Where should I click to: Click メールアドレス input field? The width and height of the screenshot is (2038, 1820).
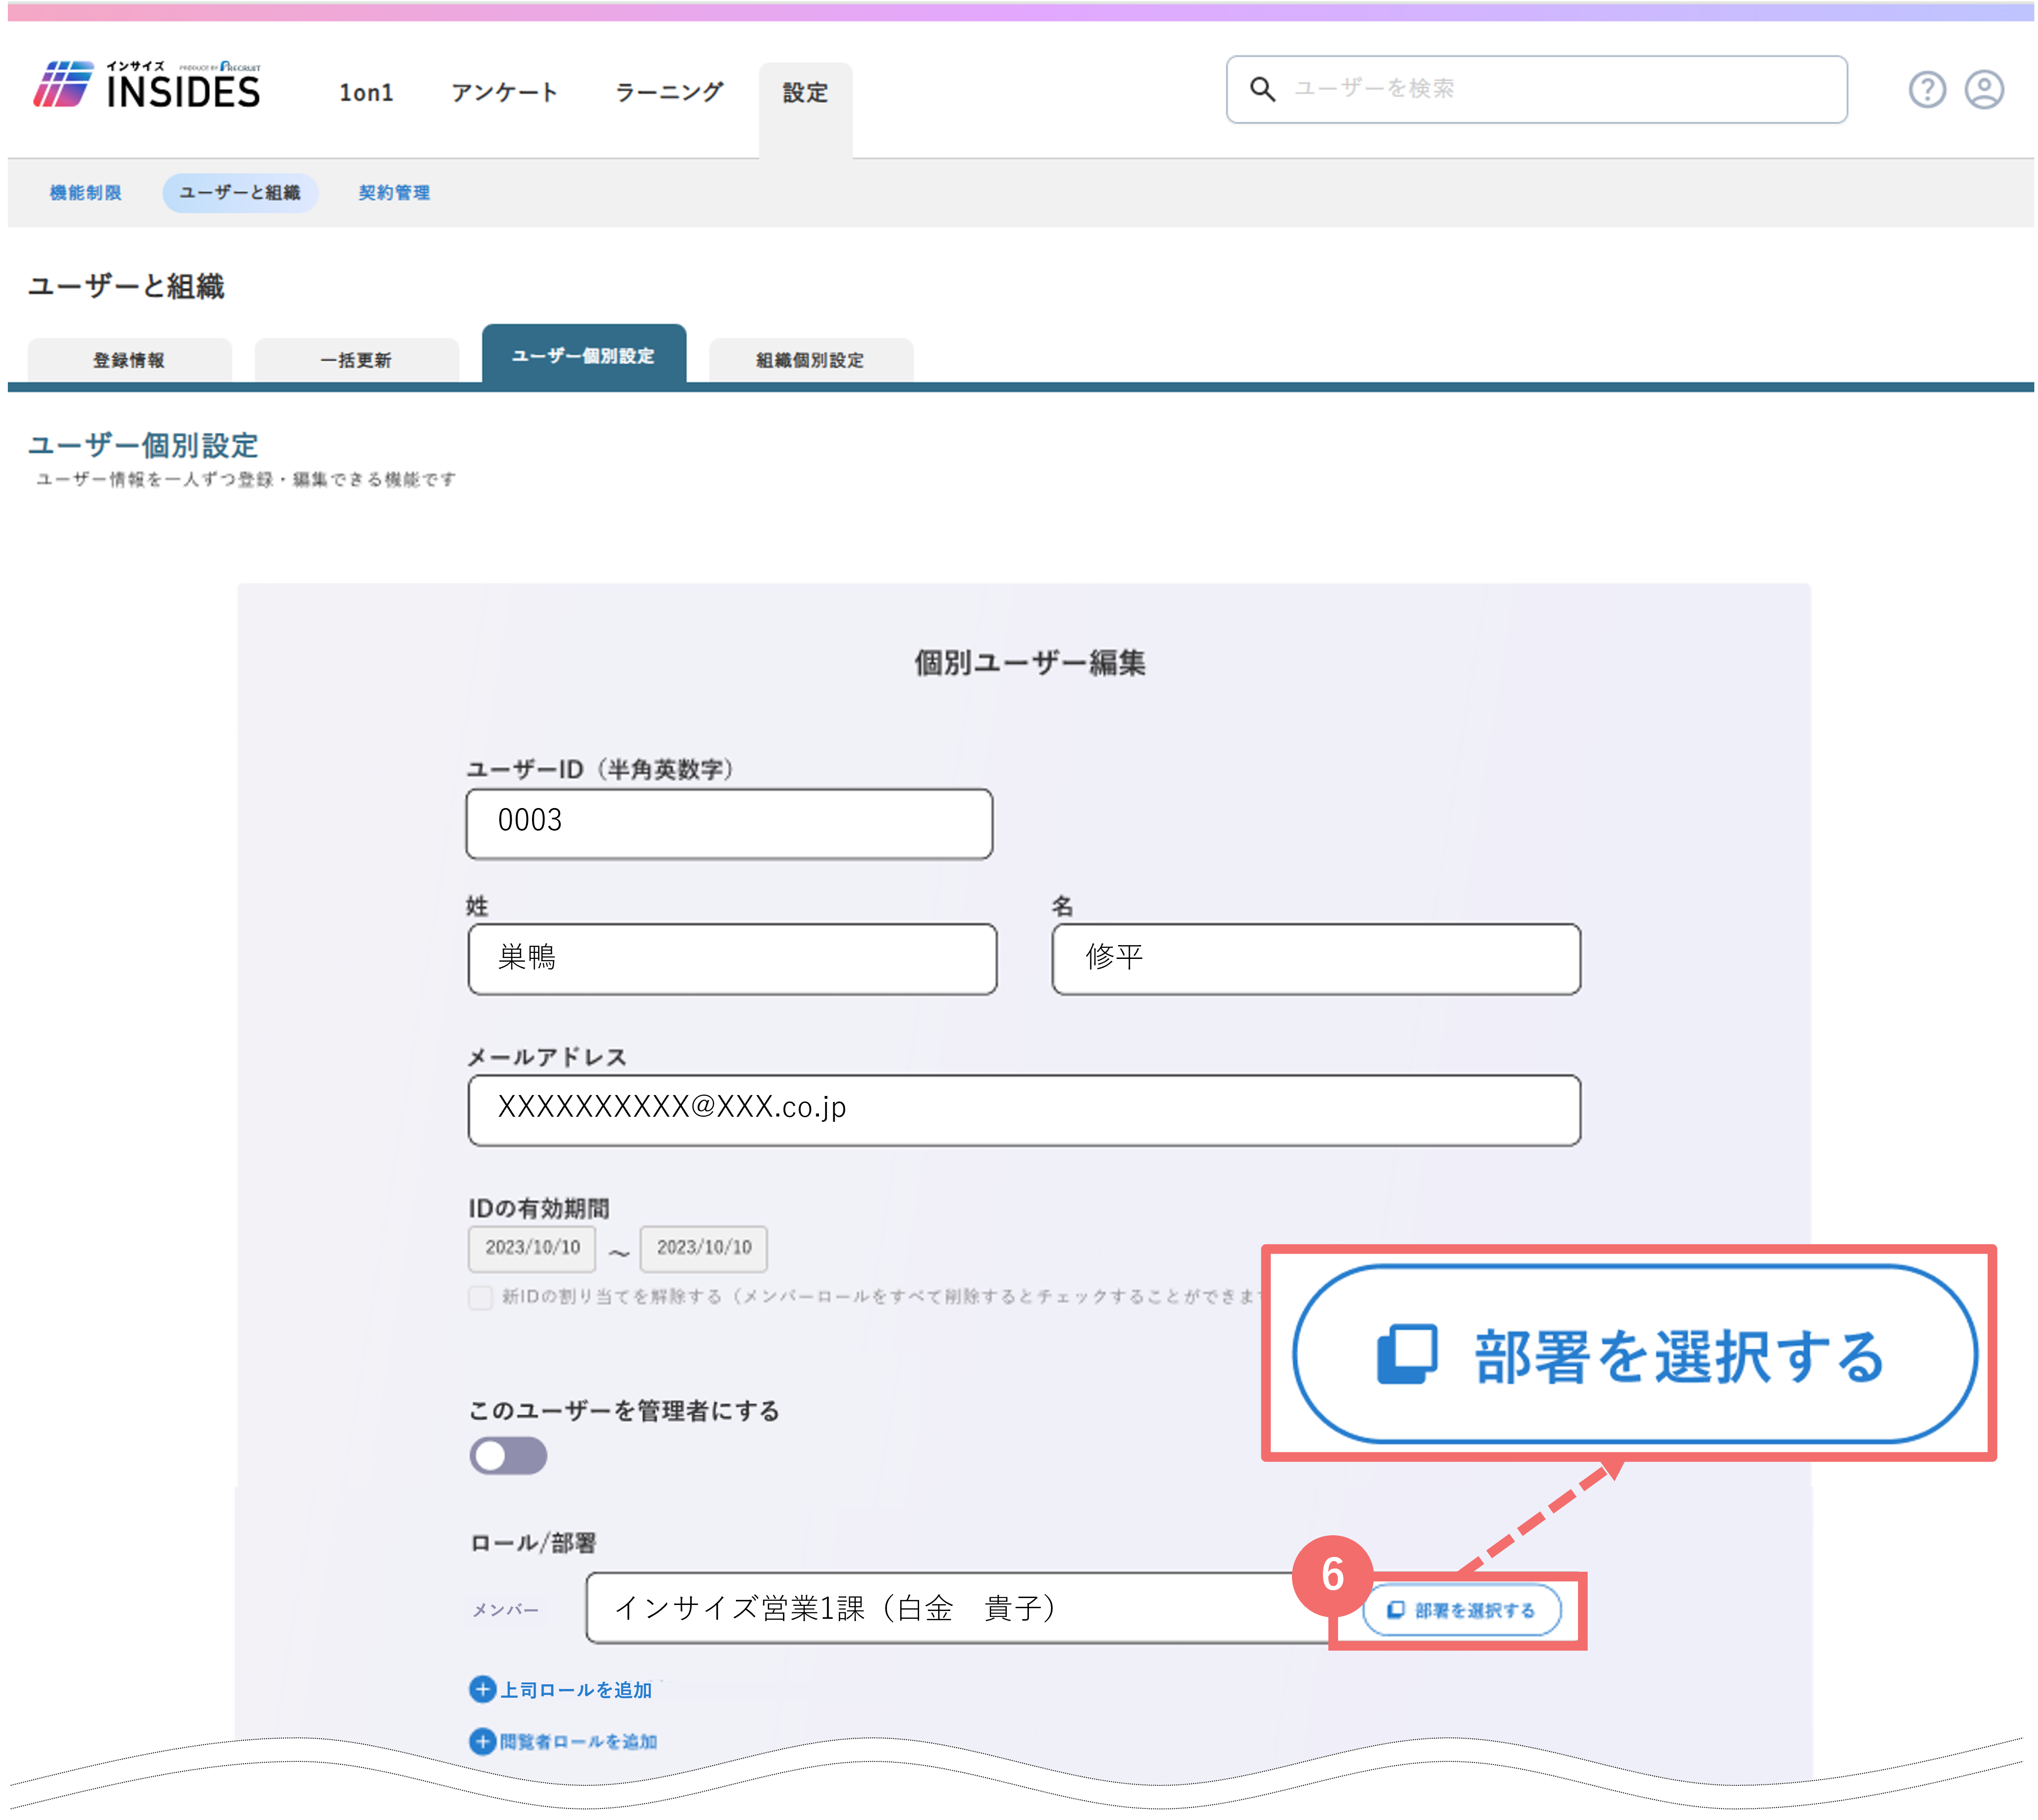tap(1024, 1111)
